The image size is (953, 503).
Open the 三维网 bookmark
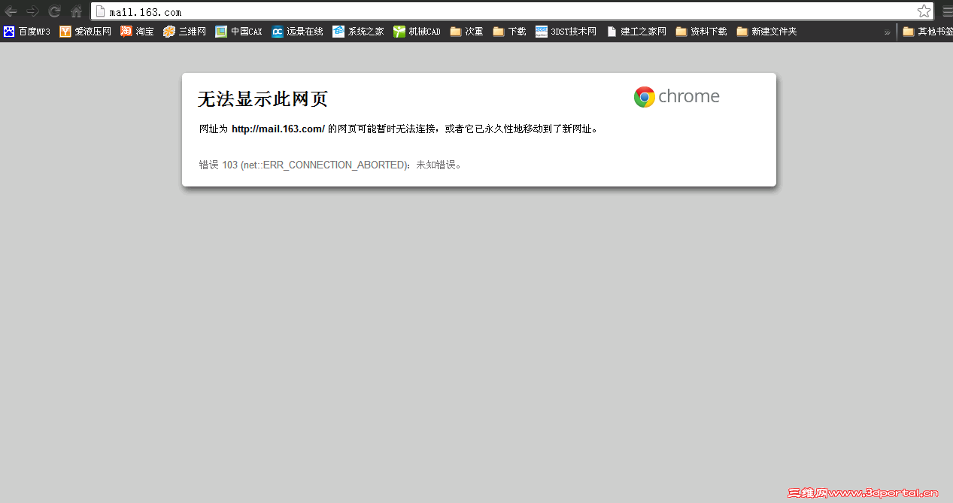184,32
